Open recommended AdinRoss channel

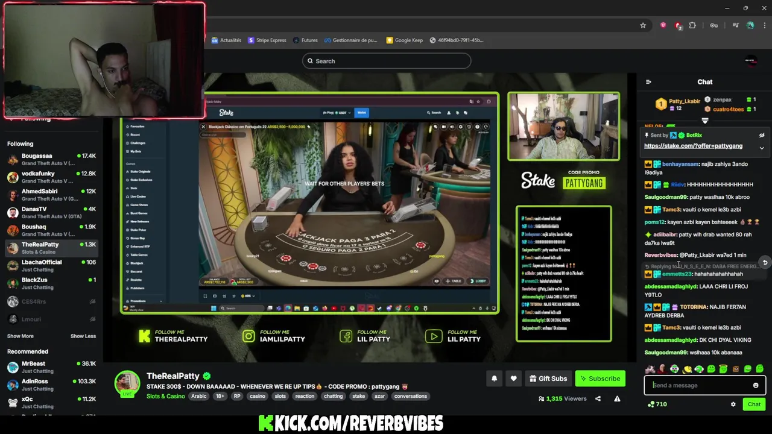point(51,385)
